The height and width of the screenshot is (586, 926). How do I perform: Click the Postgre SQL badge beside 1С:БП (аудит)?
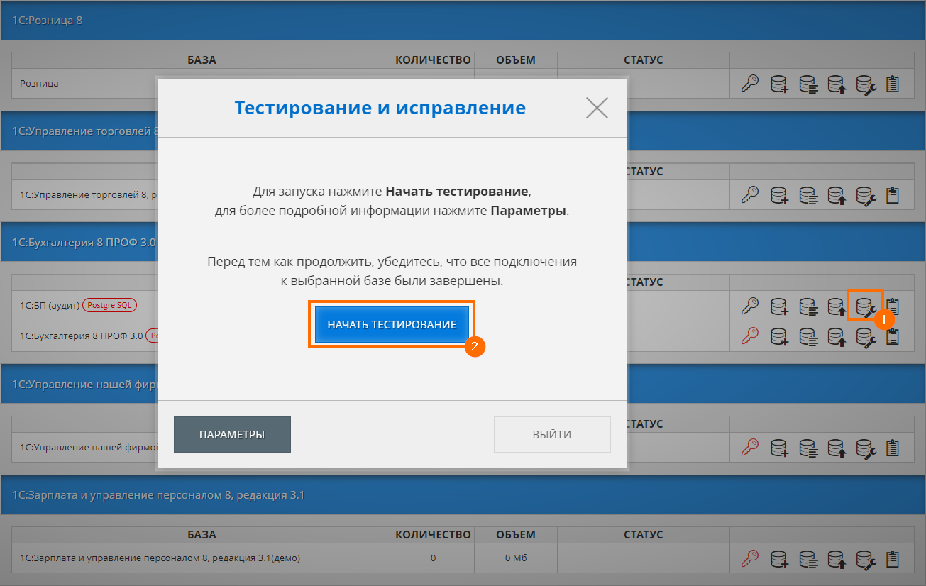point(110,306)
